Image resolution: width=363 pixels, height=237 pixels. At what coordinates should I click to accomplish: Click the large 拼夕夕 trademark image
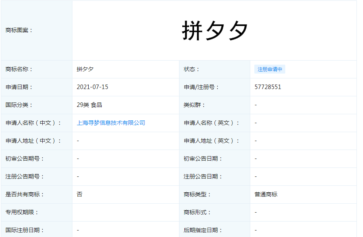click(214, 30)
